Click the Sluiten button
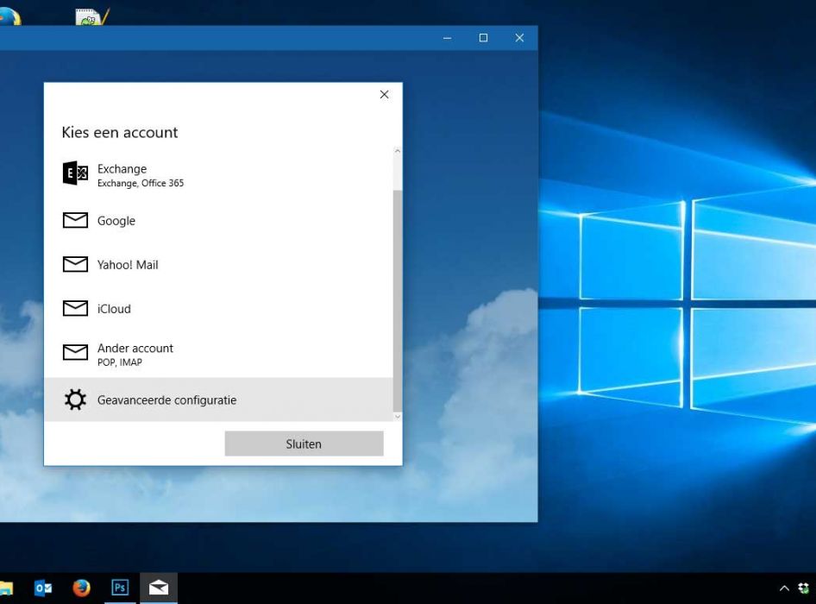The width and height of the screenshot is (816, 604). 304,444
